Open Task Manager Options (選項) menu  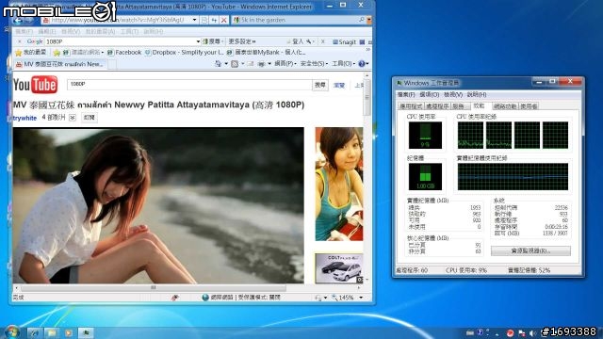(430, 94)
